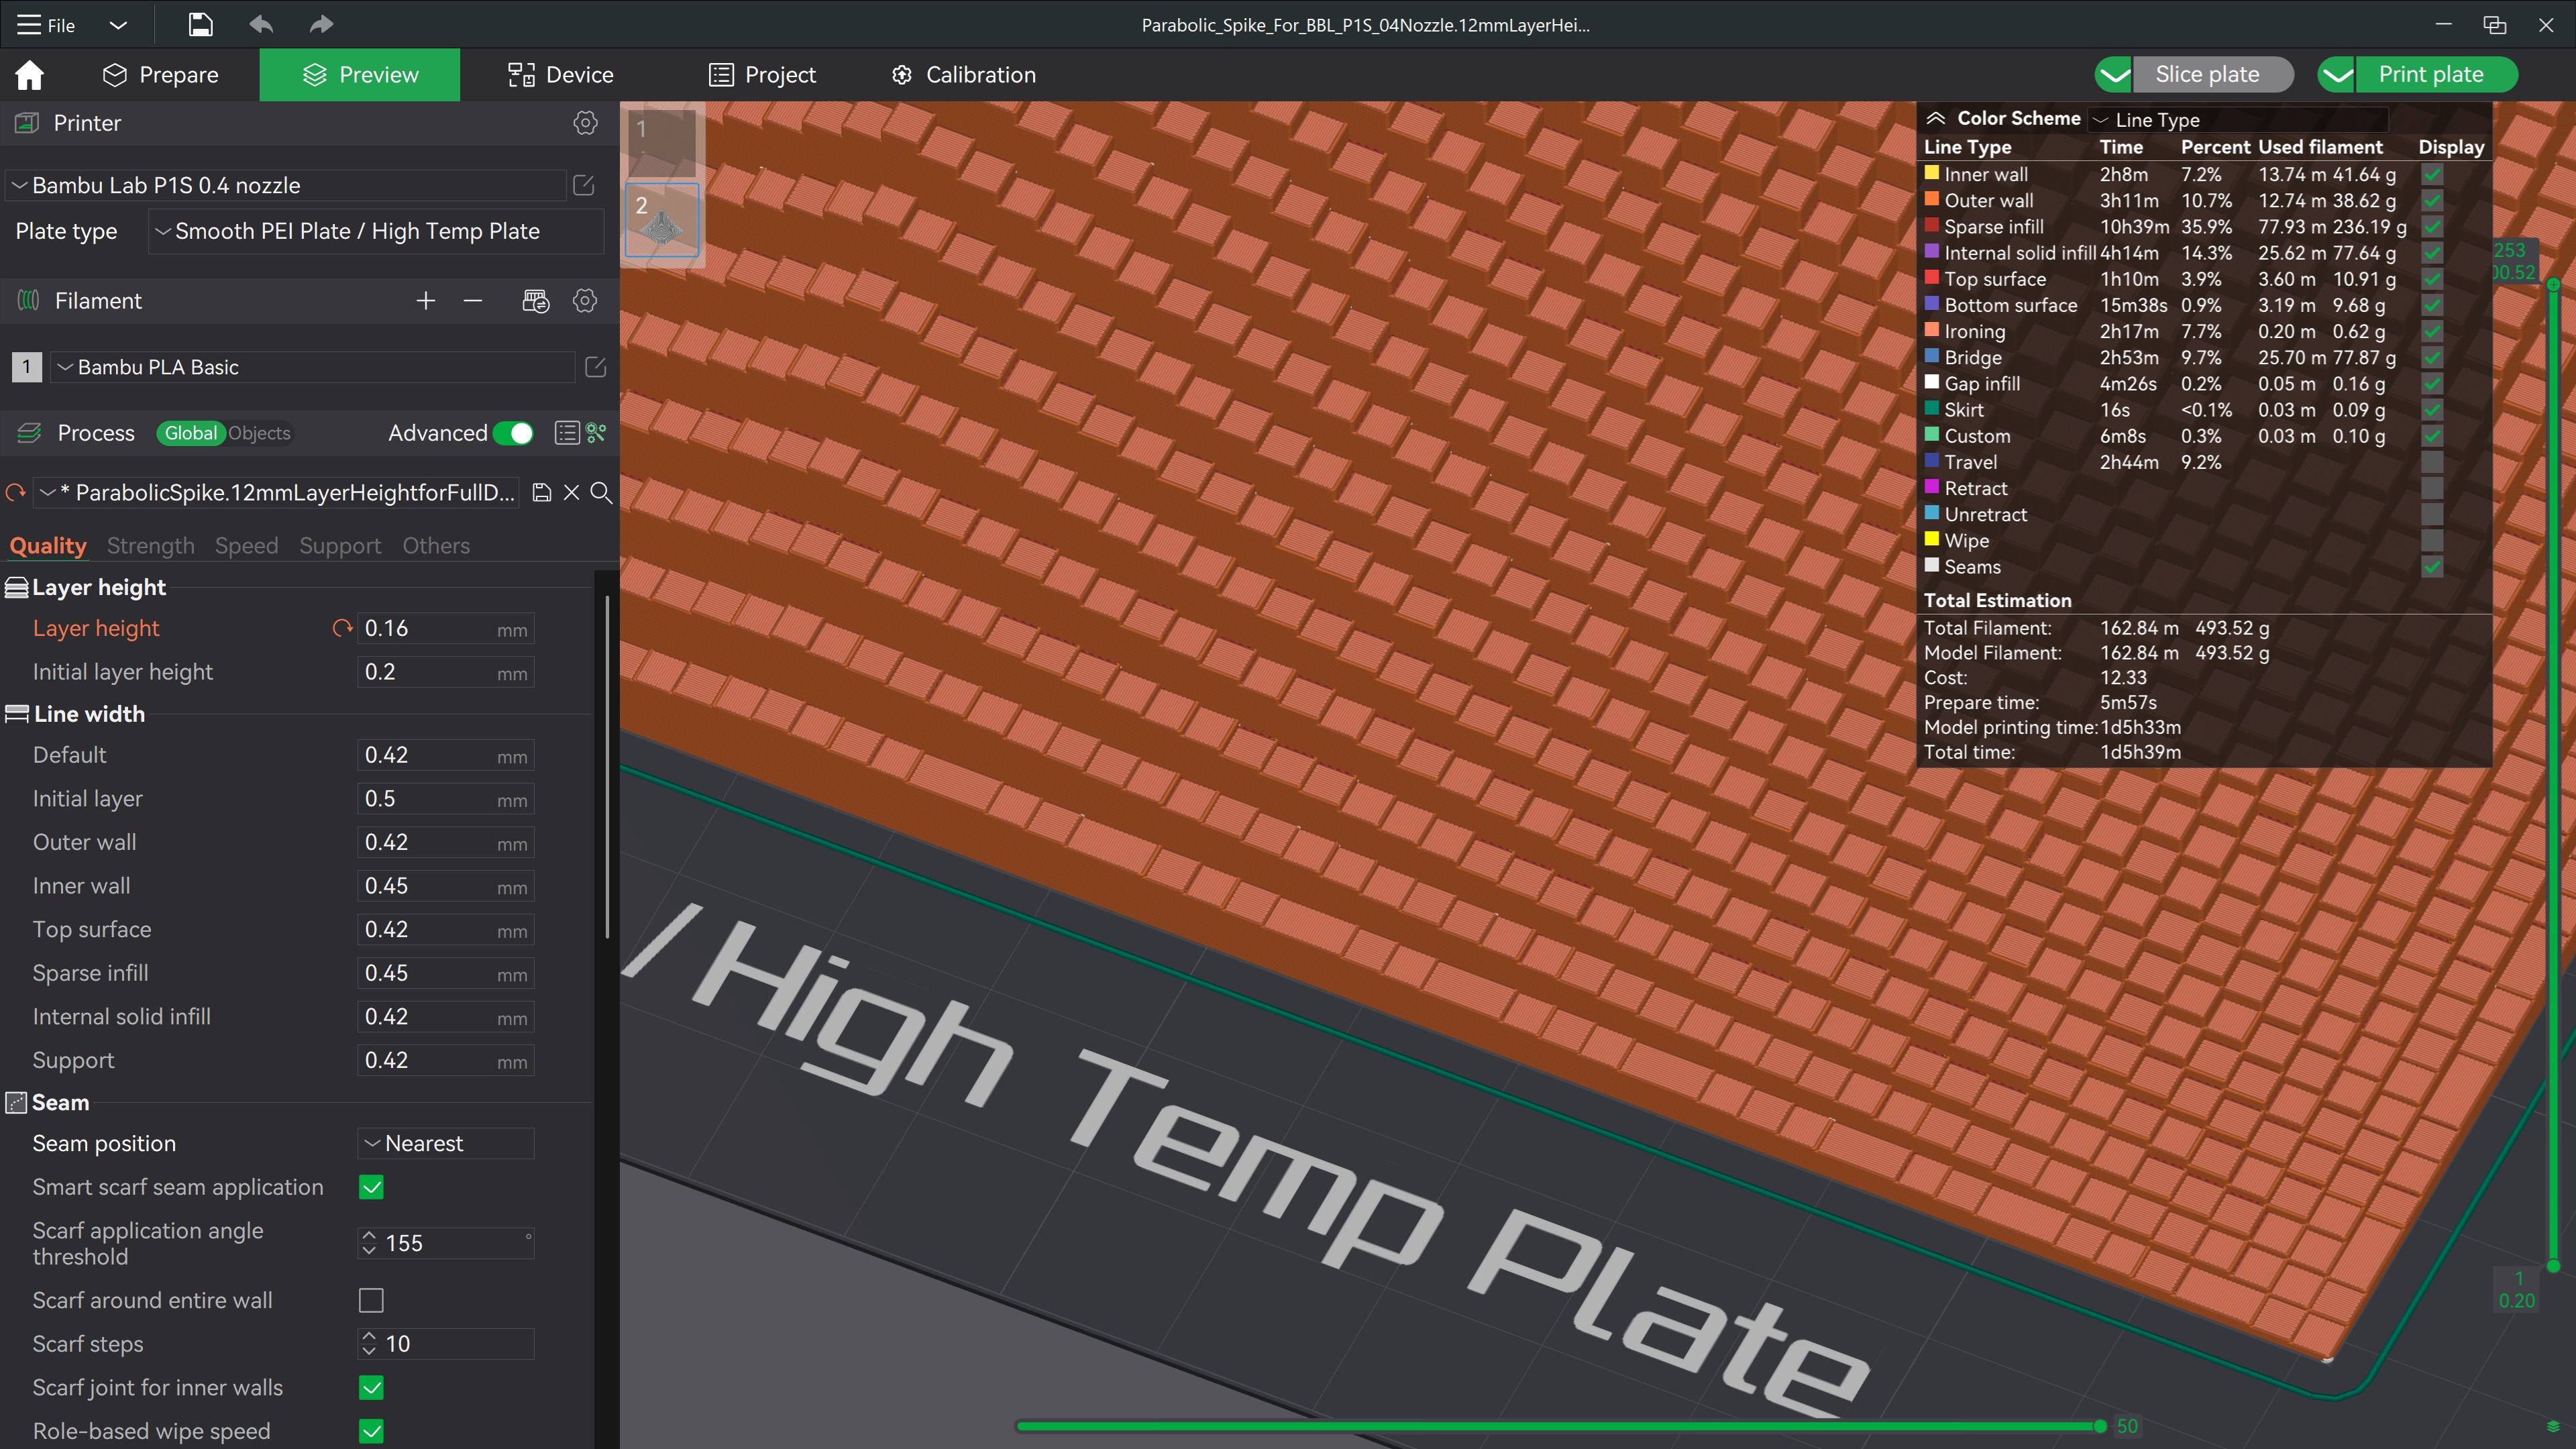The width and height of the screenshot is (2576, 1449).
Task: Reset Layer height to default value
Action: (x=342, y=628)
